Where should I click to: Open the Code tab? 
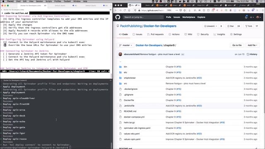123,34
